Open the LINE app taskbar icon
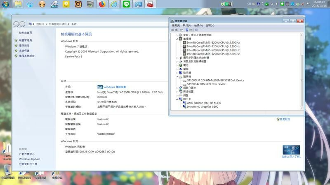Screen dimensions: 330x185 coord(126,4)
